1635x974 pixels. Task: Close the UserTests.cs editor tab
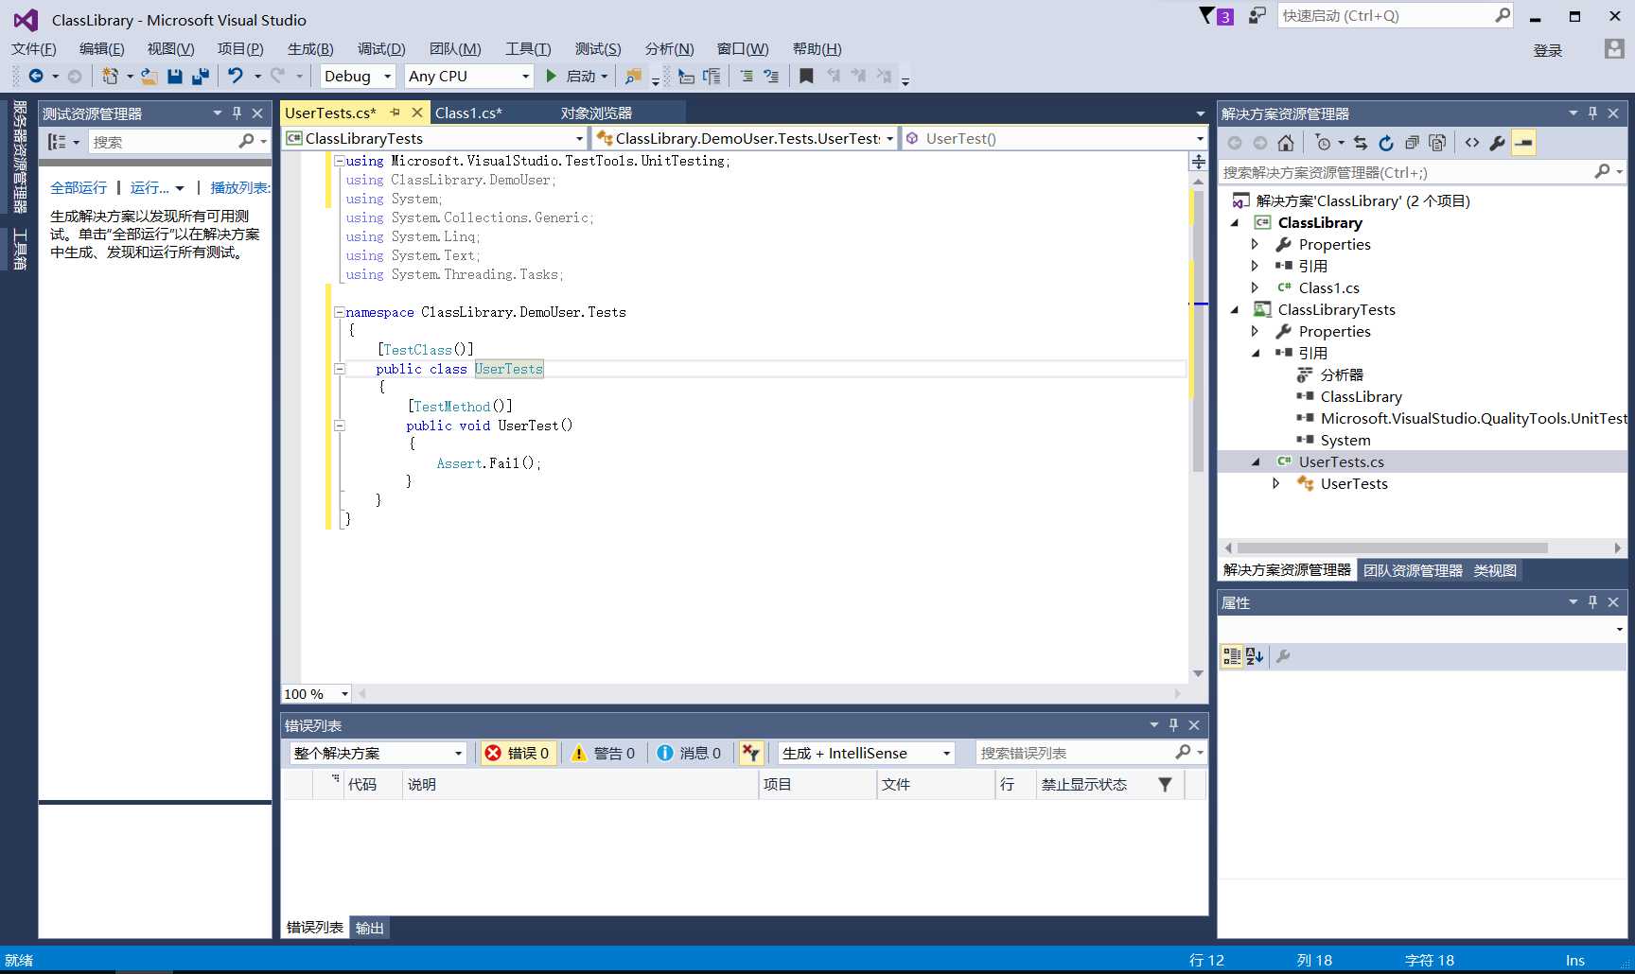[416, 113]
